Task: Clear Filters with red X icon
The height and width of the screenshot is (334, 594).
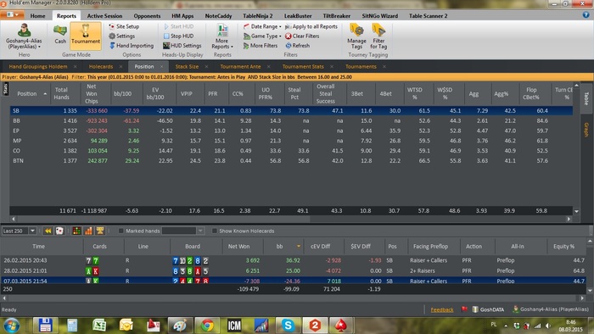Action: tap(302, 36)
